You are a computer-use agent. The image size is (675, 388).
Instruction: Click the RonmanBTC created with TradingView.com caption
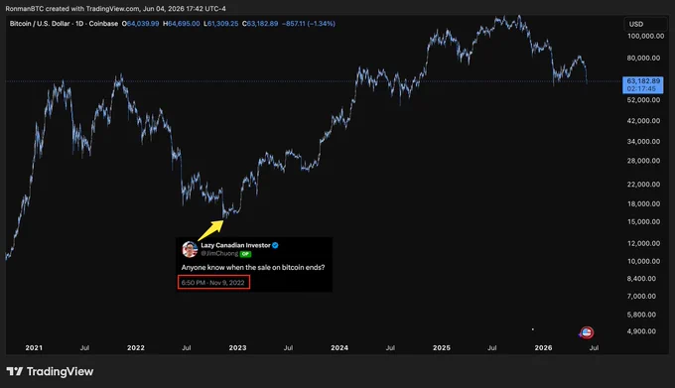115,9
